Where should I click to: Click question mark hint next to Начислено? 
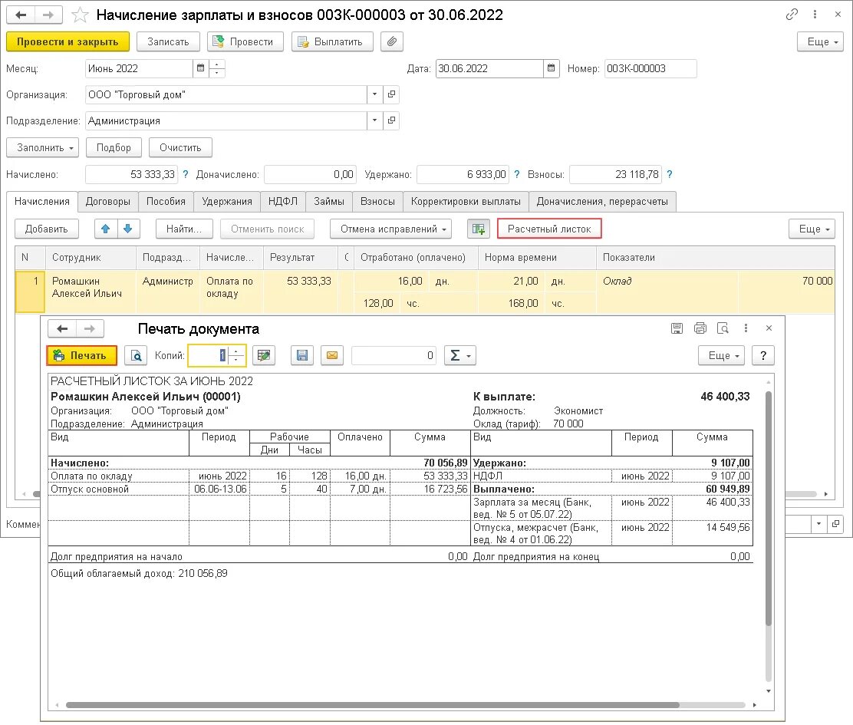click(x=186, y=175)
